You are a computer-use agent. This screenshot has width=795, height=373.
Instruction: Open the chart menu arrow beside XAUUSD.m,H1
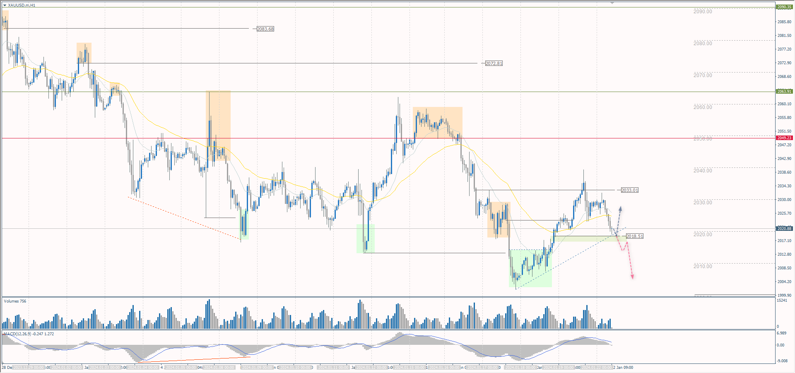point(5,5)
